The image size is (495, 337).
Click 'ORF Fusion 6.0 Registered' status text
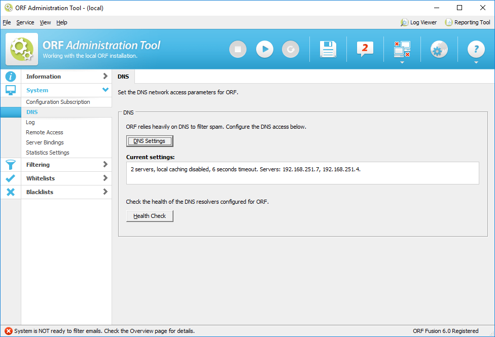445,331
